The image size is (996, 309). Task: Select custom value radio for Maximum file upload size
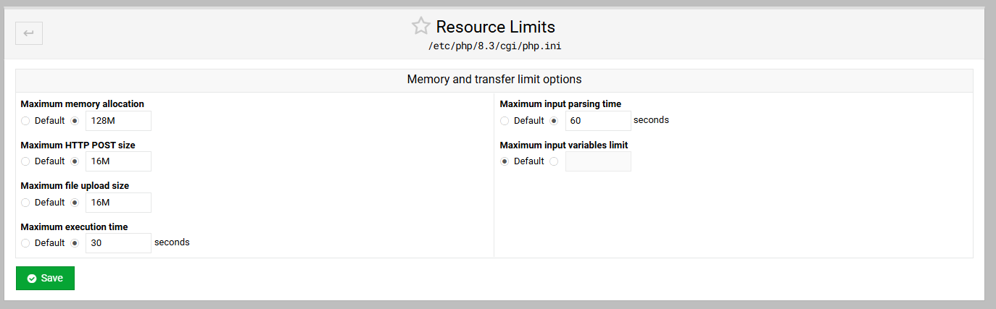tap(75, 203)
